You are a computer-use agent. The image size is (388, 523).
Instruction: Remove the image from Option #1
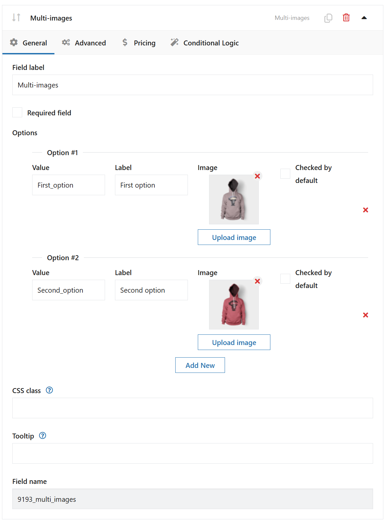click(x=257, y=176)
